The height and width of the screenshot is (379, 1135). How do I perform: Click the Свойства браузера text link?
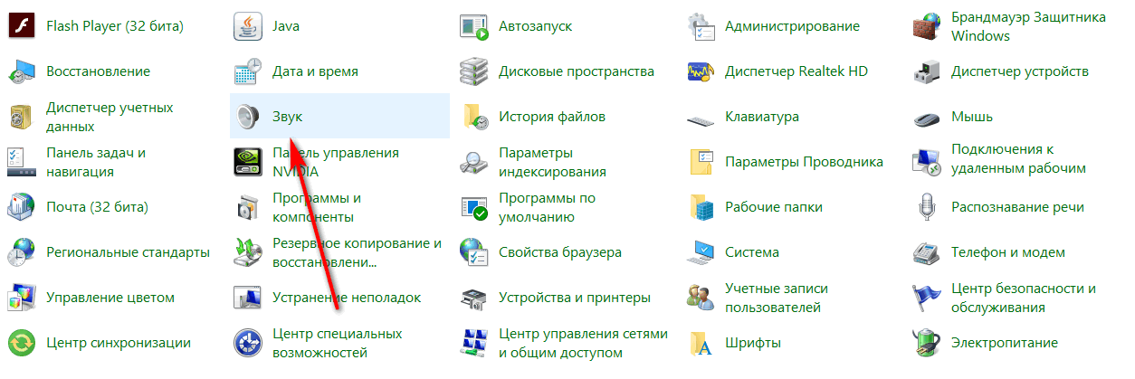(560, 252)
